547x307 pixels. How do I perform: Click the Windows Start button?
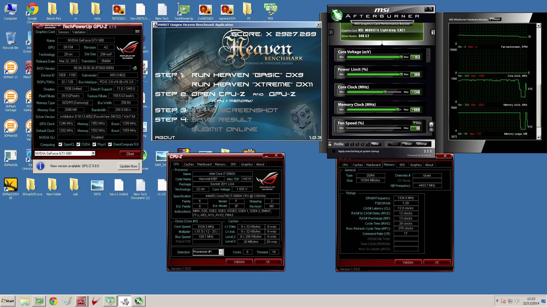(8, 301)
